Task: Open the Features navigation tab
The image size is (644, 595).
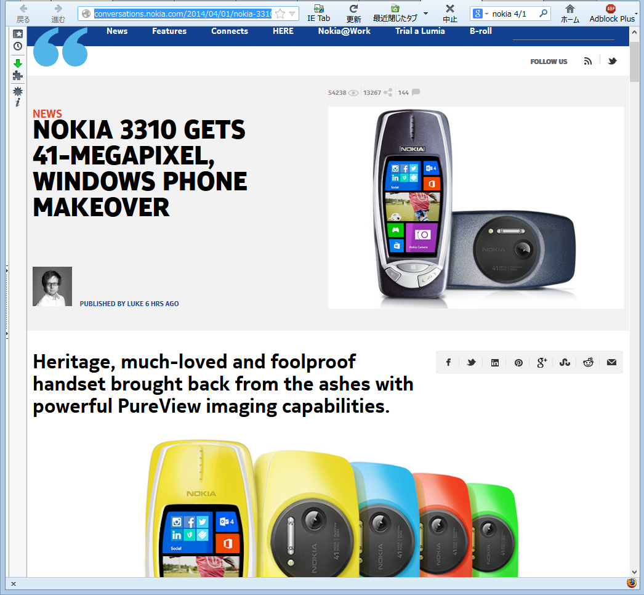Action: tap(169, 31)
